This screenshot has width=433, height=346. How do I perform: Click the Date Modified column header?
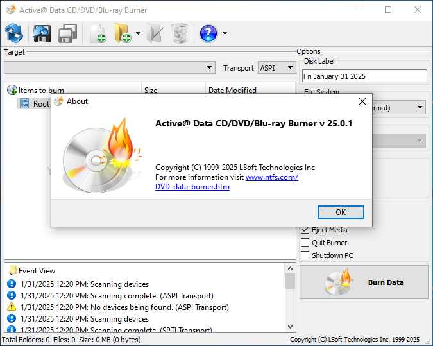point(232,90)
